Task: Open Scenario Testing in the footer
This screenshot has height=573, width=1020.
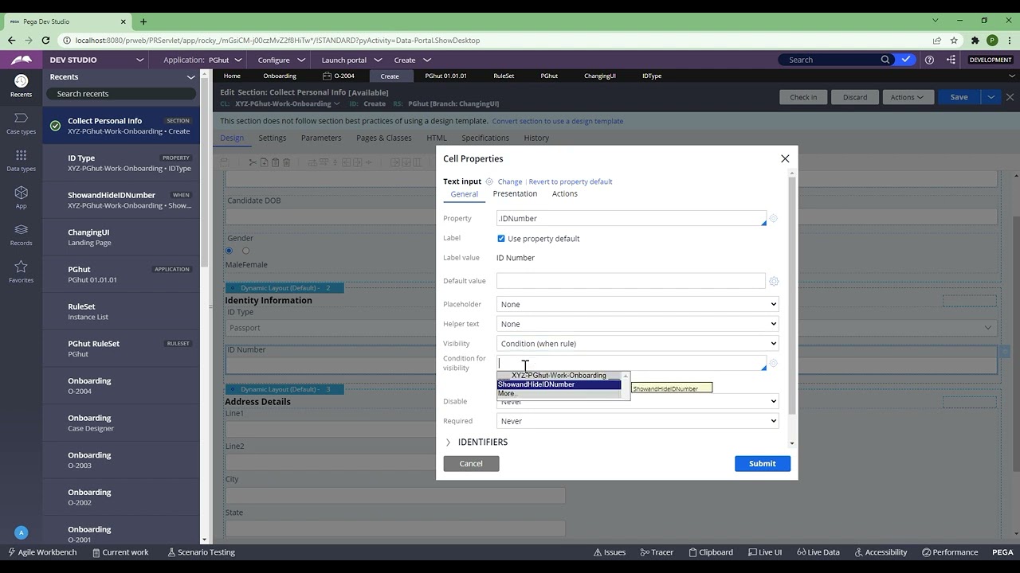Action: [x=202, y=552]
